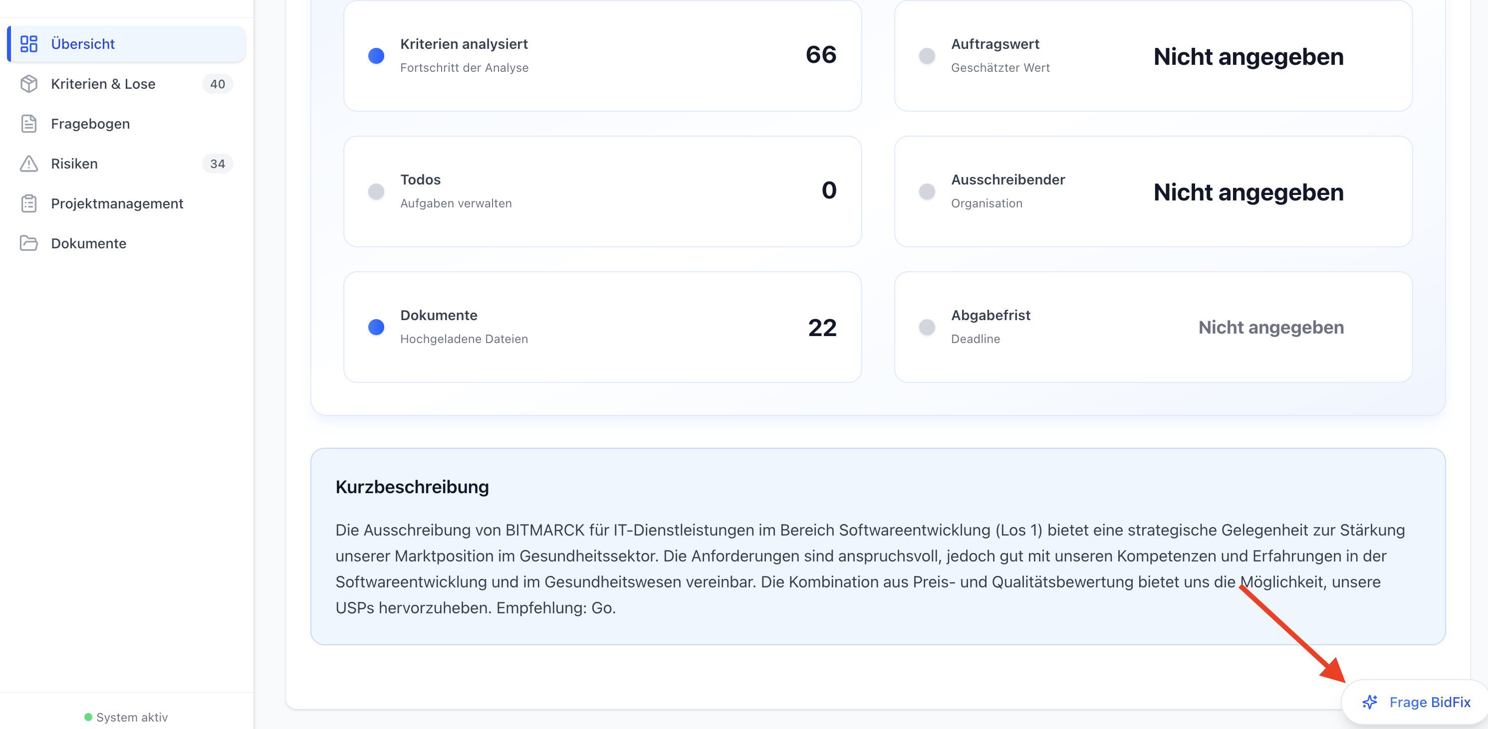This screenshot has width=1488, height=729.
Task: Click the sparkle icon in Frage BidFix
Action: pyautogui.click(x=1370, y=702)
